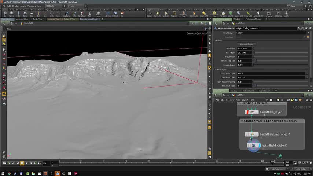Open the No cam camera dropdown
This screenshot has width=313, height=176.
tap(201, 33)
